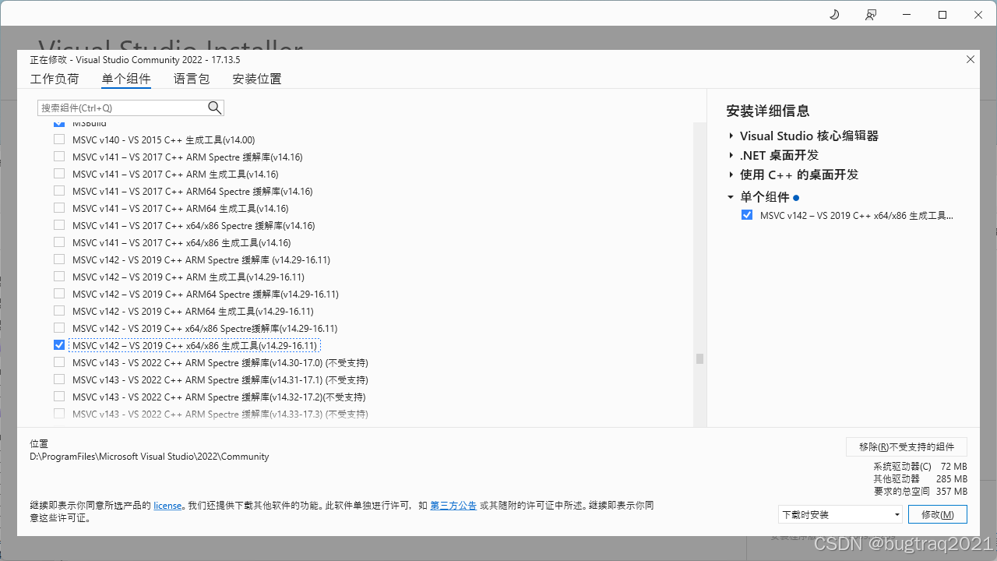Image resolution: width=997 pixels, height=561 pixels.
Task: Open the 第三方公告 link
Action: pyautogui.click(x=453, y=506)
